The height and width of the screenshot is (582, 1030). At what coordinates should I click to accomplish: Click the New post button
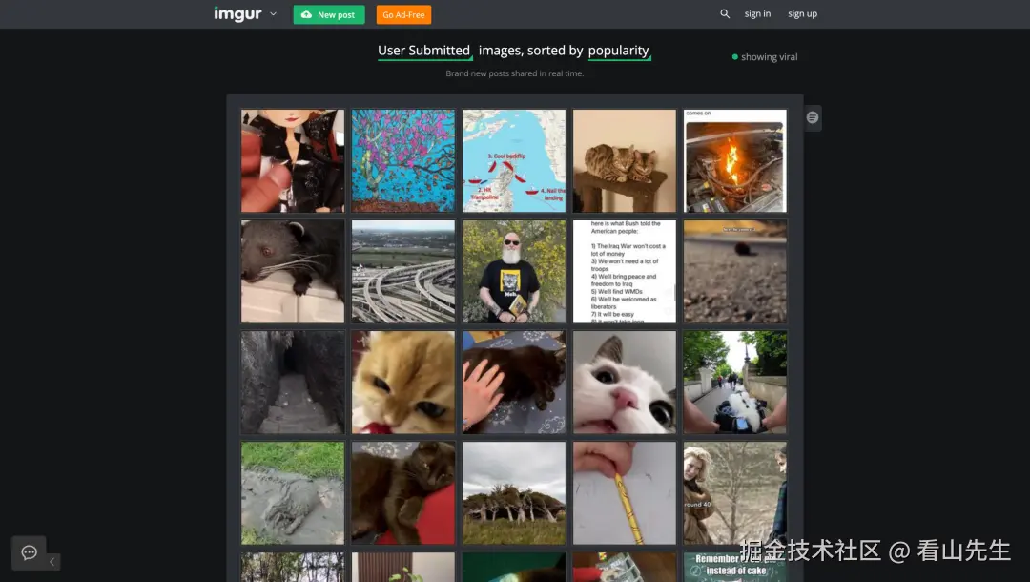coord(329,14)
